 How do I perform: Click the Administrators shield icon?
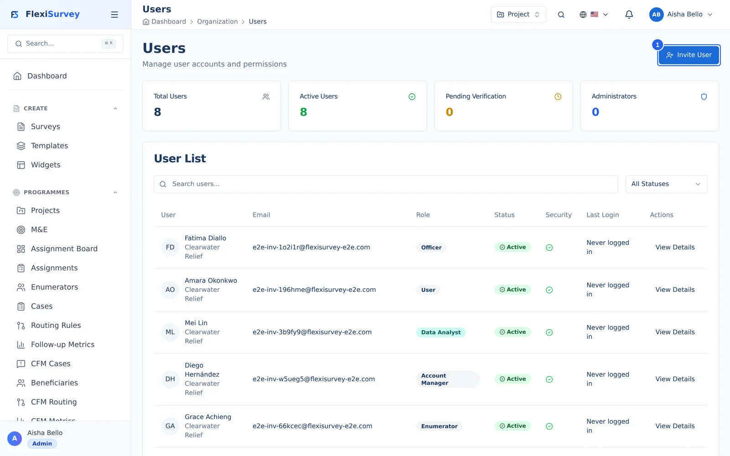tap(704, 97)
